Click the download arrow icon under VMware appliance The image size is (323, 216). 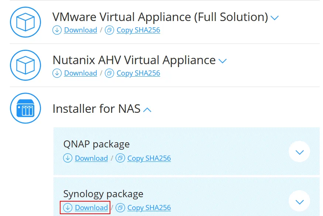(x=57, y=30)
